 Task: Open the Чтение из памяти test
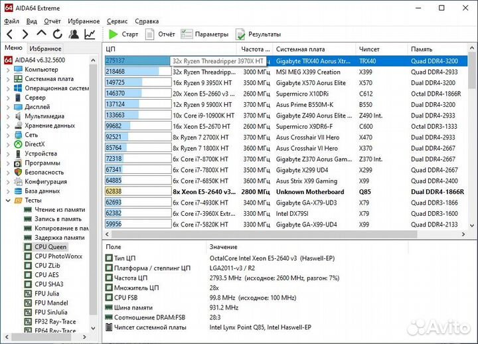click(55, 210)
